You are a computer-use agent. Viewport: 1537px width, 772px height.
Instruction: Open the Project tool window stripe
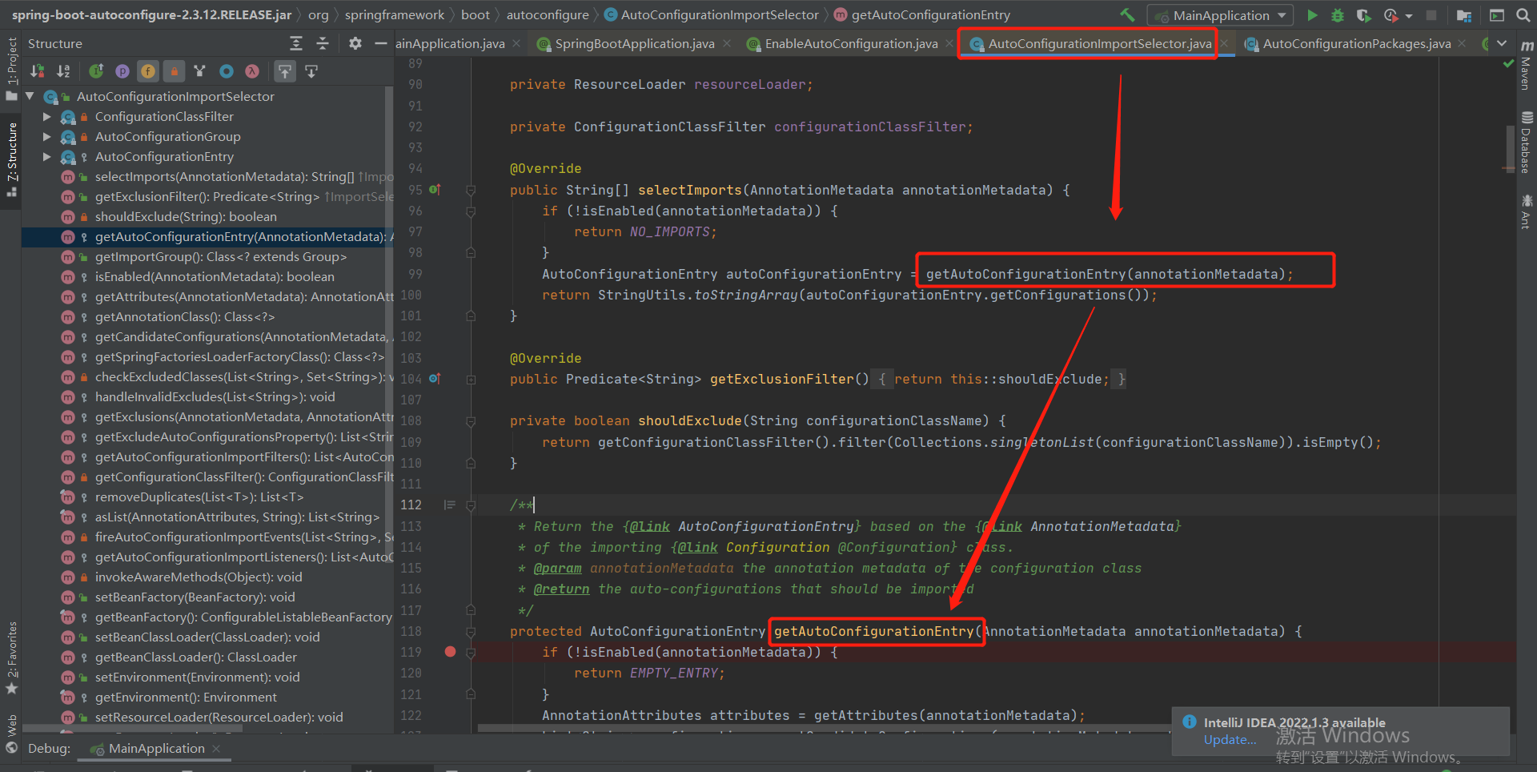11,68
